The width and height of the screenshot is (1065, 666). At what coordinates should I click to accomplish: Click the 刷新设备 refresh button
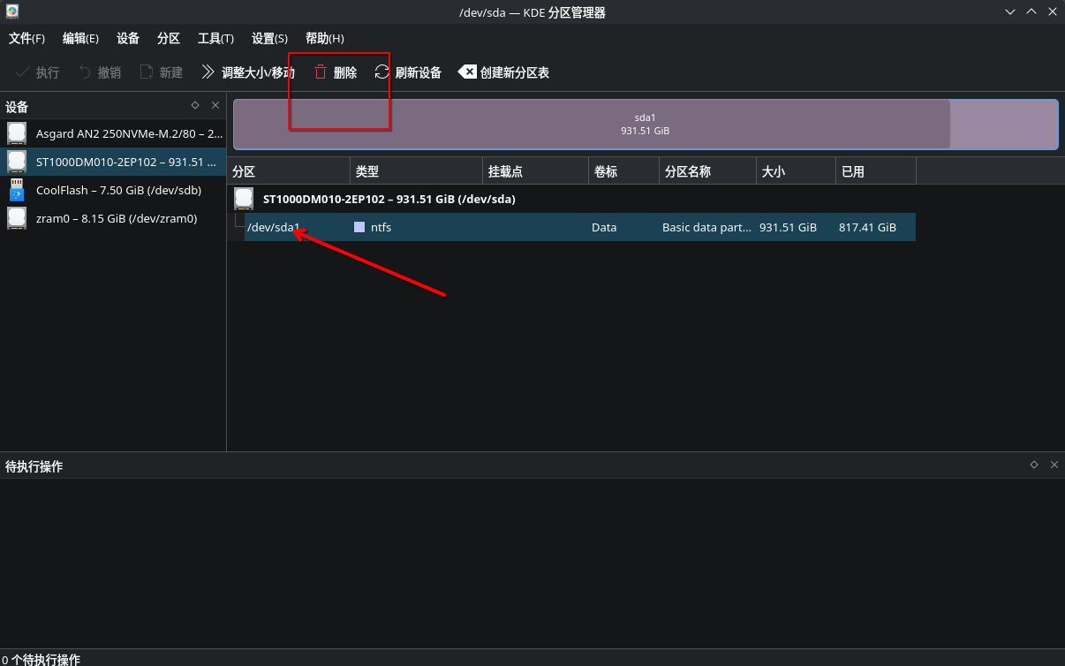click(408, 72)
